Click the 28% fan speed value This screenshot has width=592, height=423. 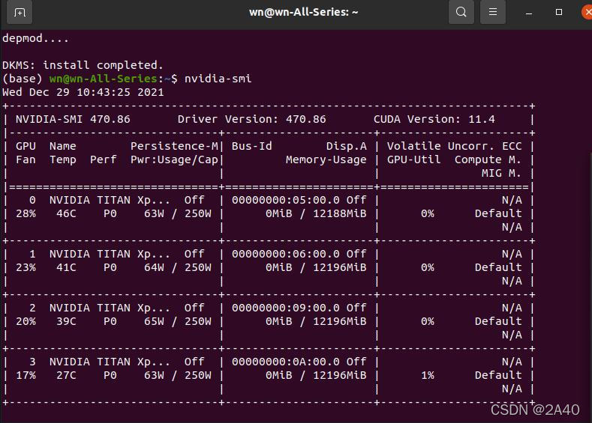[26, 213]
